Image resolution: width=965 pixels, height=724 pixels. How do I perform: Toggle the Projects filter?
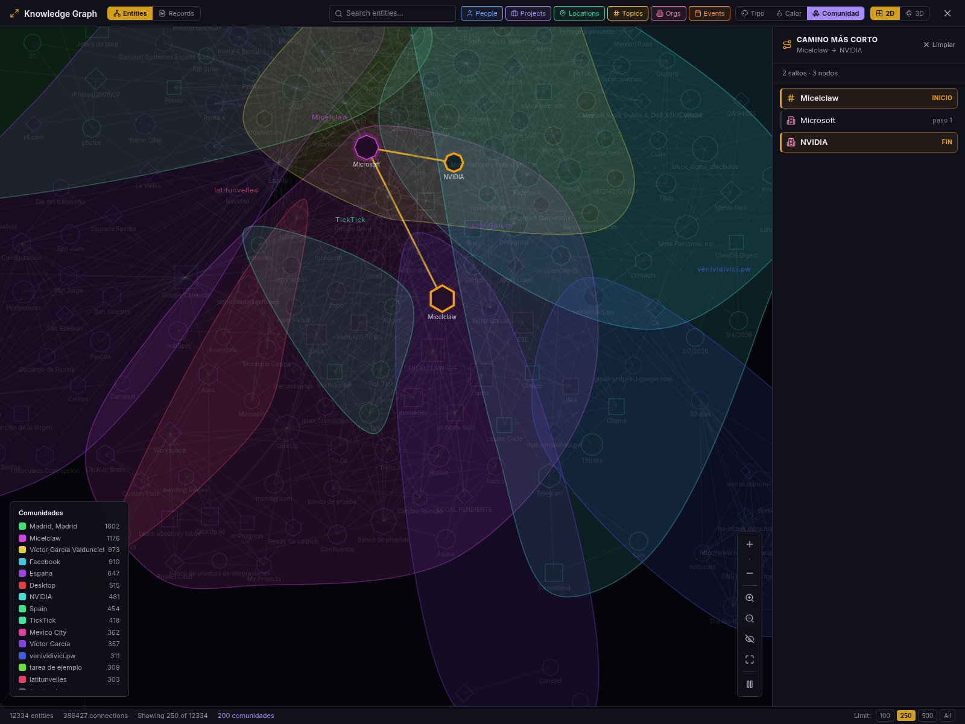[x=528, y=13]
